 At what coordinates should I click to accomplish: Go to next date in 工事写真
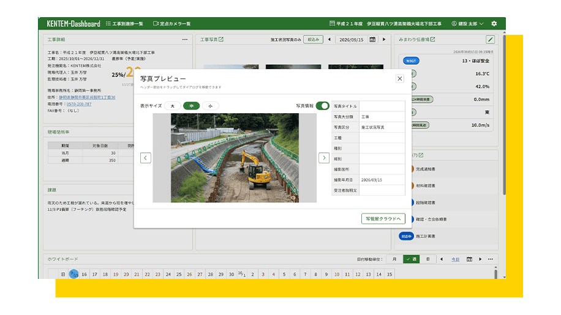tap(384, 39)
